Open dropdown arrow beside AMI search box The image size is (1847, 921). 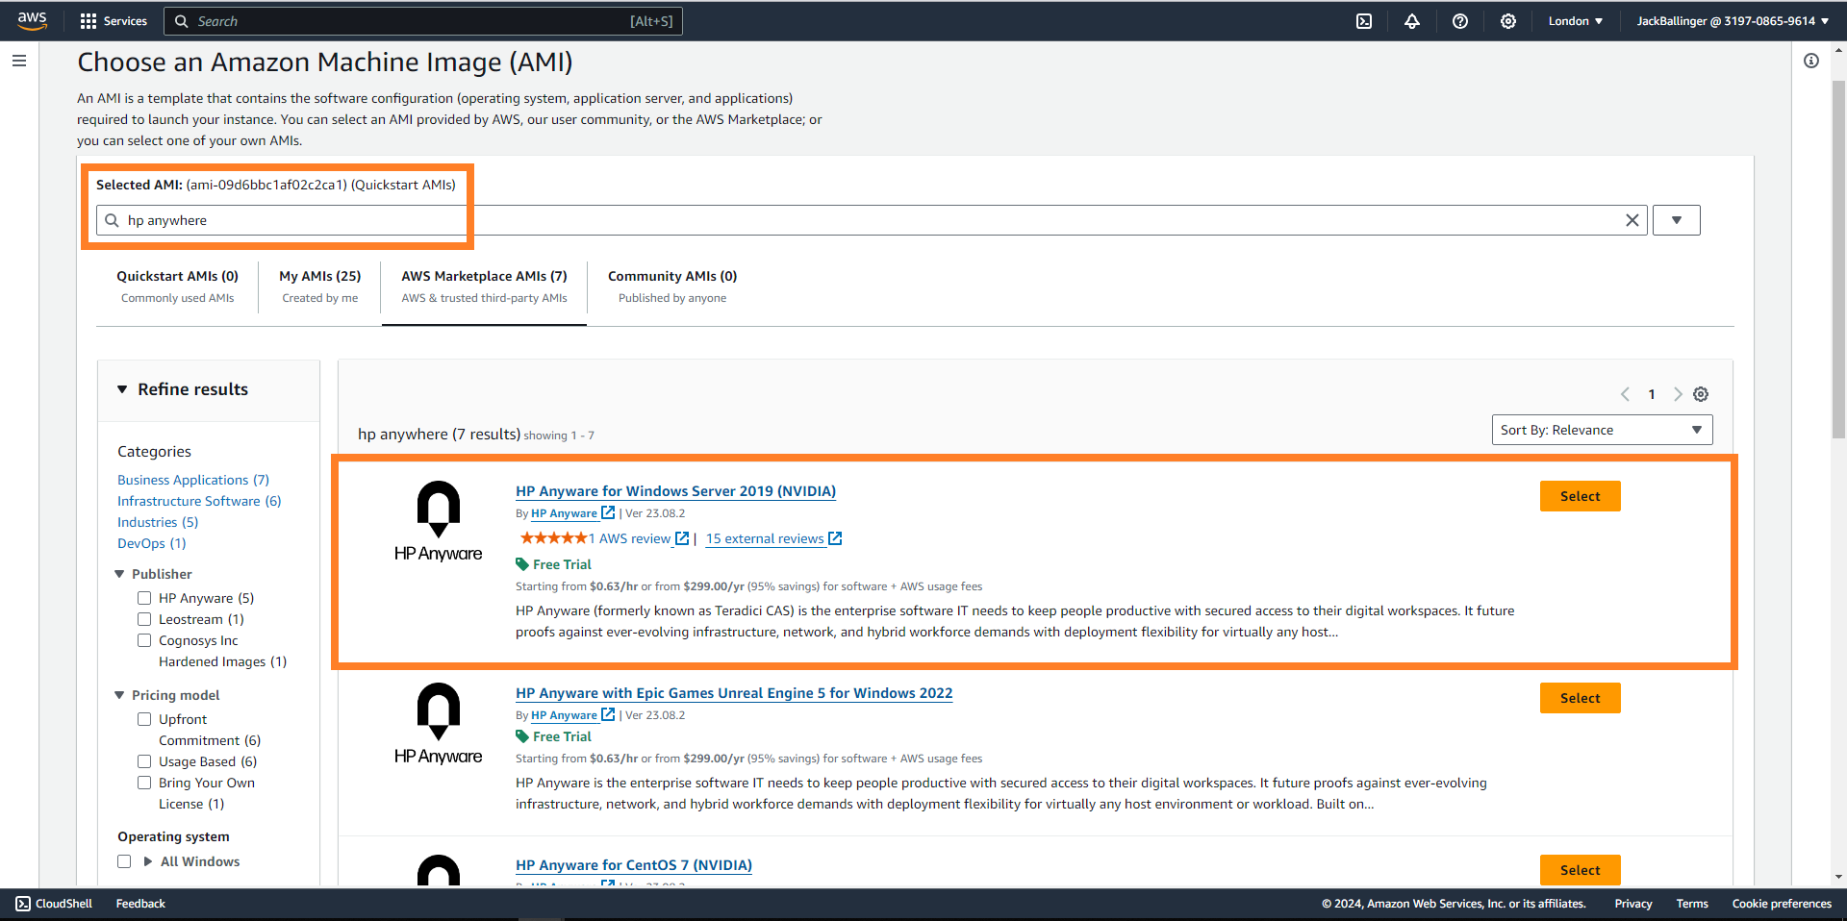click(1677, 220)
